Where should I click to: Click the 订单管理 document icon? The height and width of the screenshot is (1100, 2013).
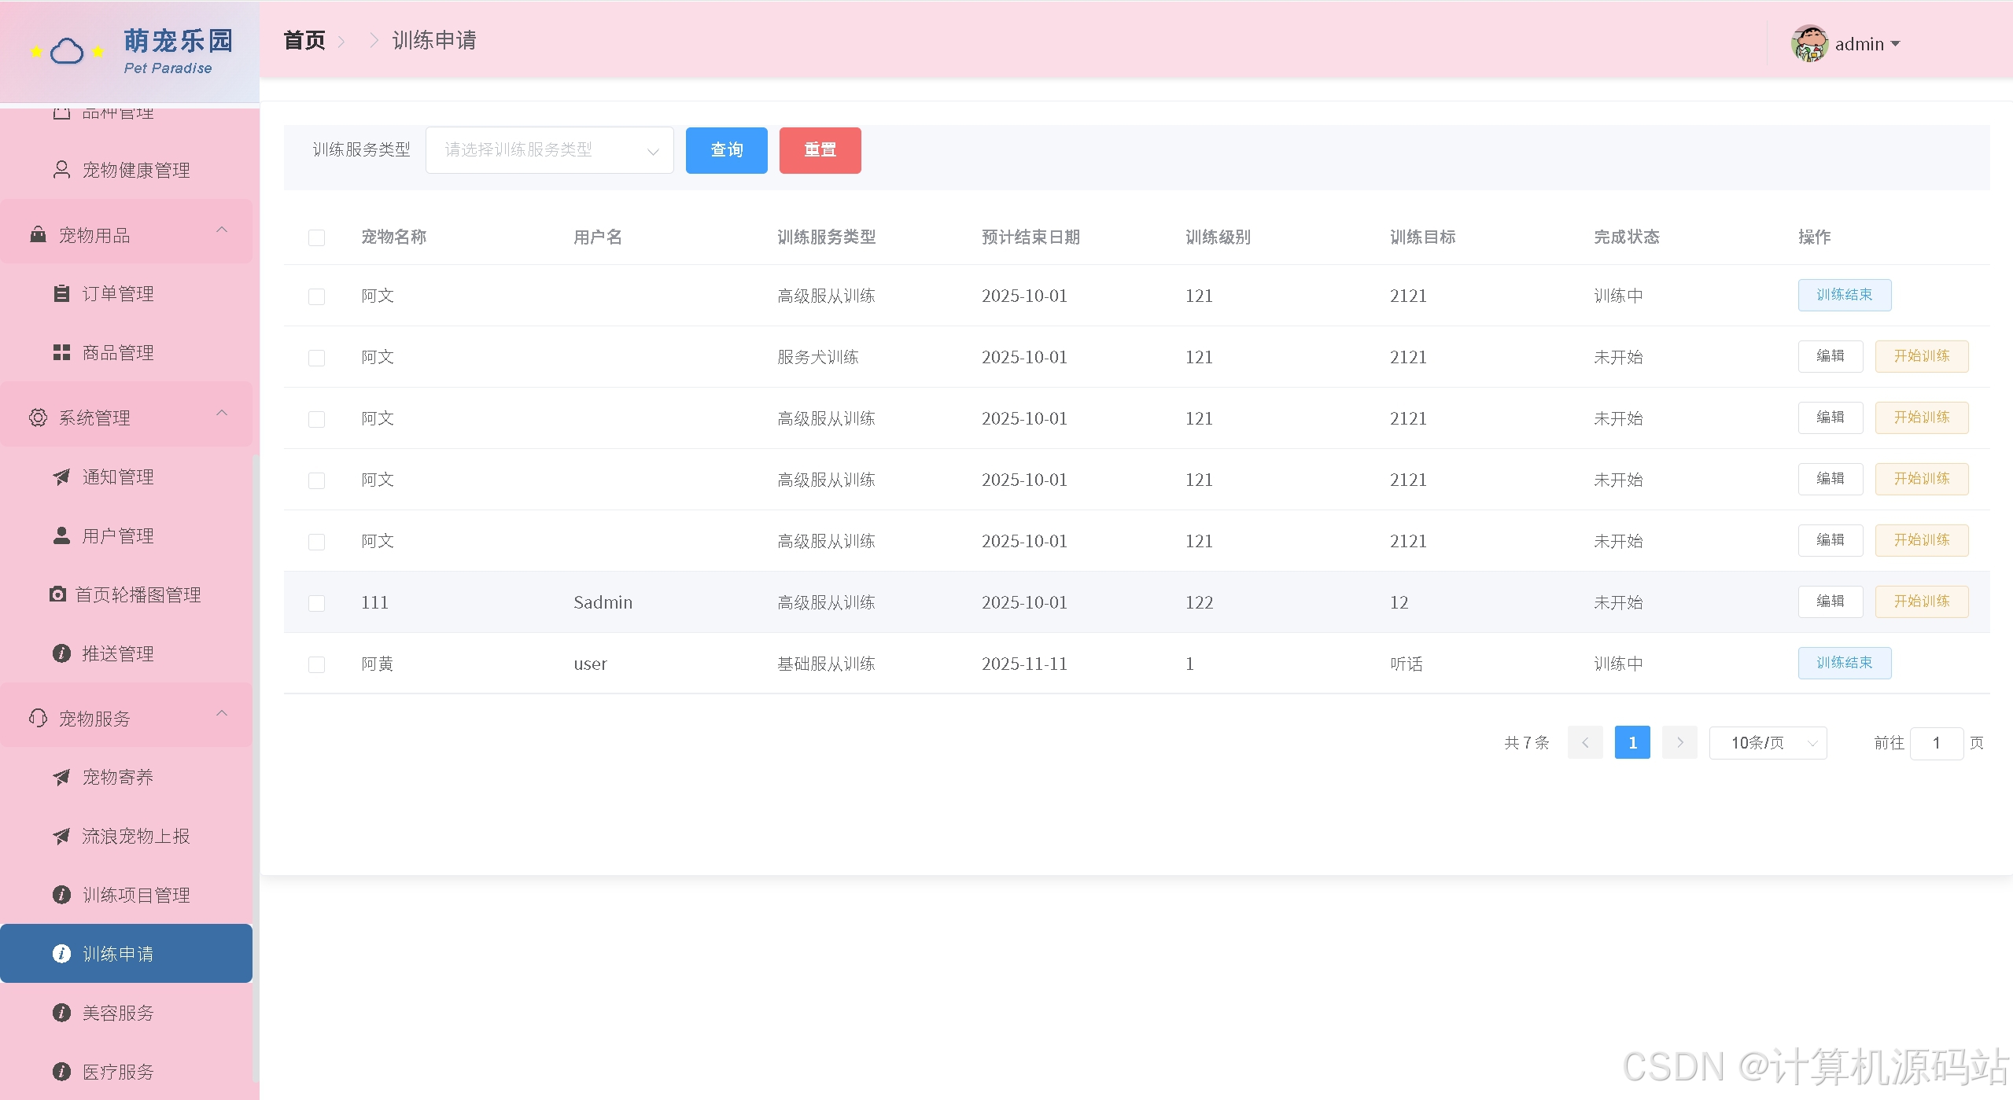pos(61,293)
